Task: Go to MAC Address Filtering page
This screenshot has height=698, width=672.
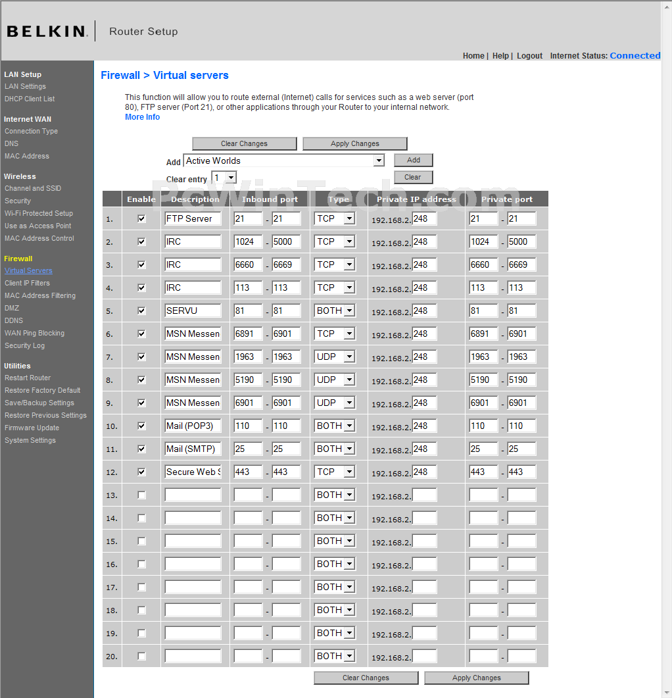Action: [x=40, y=295]
